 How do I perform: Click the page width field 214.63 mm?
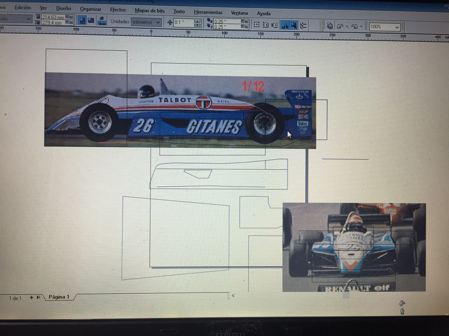point(53,17)
